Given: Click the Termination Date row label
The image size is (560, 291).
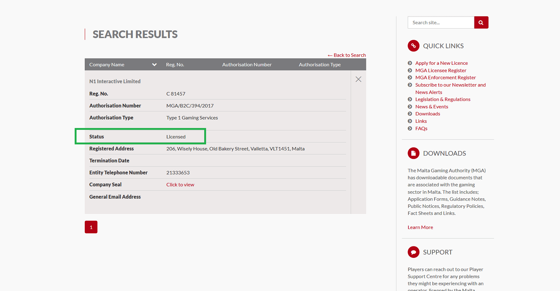Looking at the screenshot, I should [109, 161].
